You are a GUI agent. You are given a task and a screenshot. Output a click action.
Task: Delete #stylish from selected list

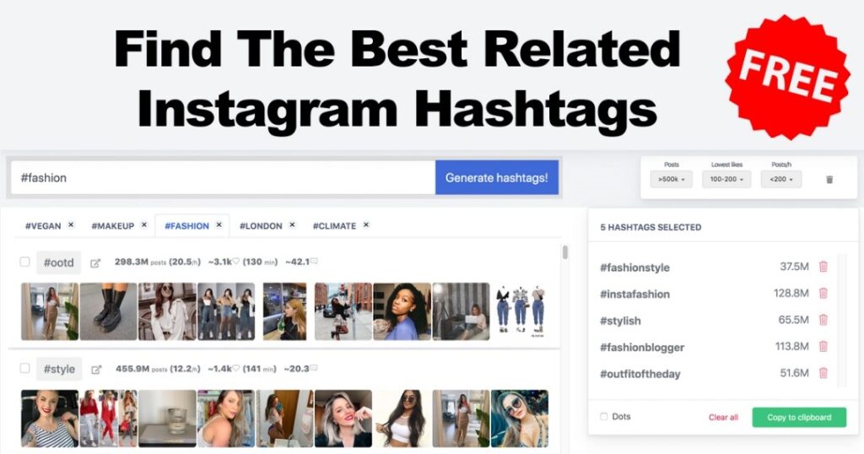click(823, 320)
